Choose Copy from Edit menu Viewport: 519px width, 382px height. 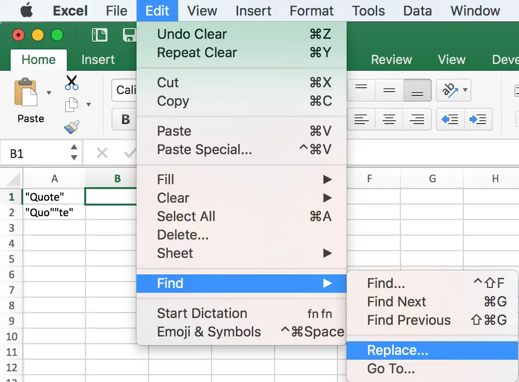click(x=241, y=101)
